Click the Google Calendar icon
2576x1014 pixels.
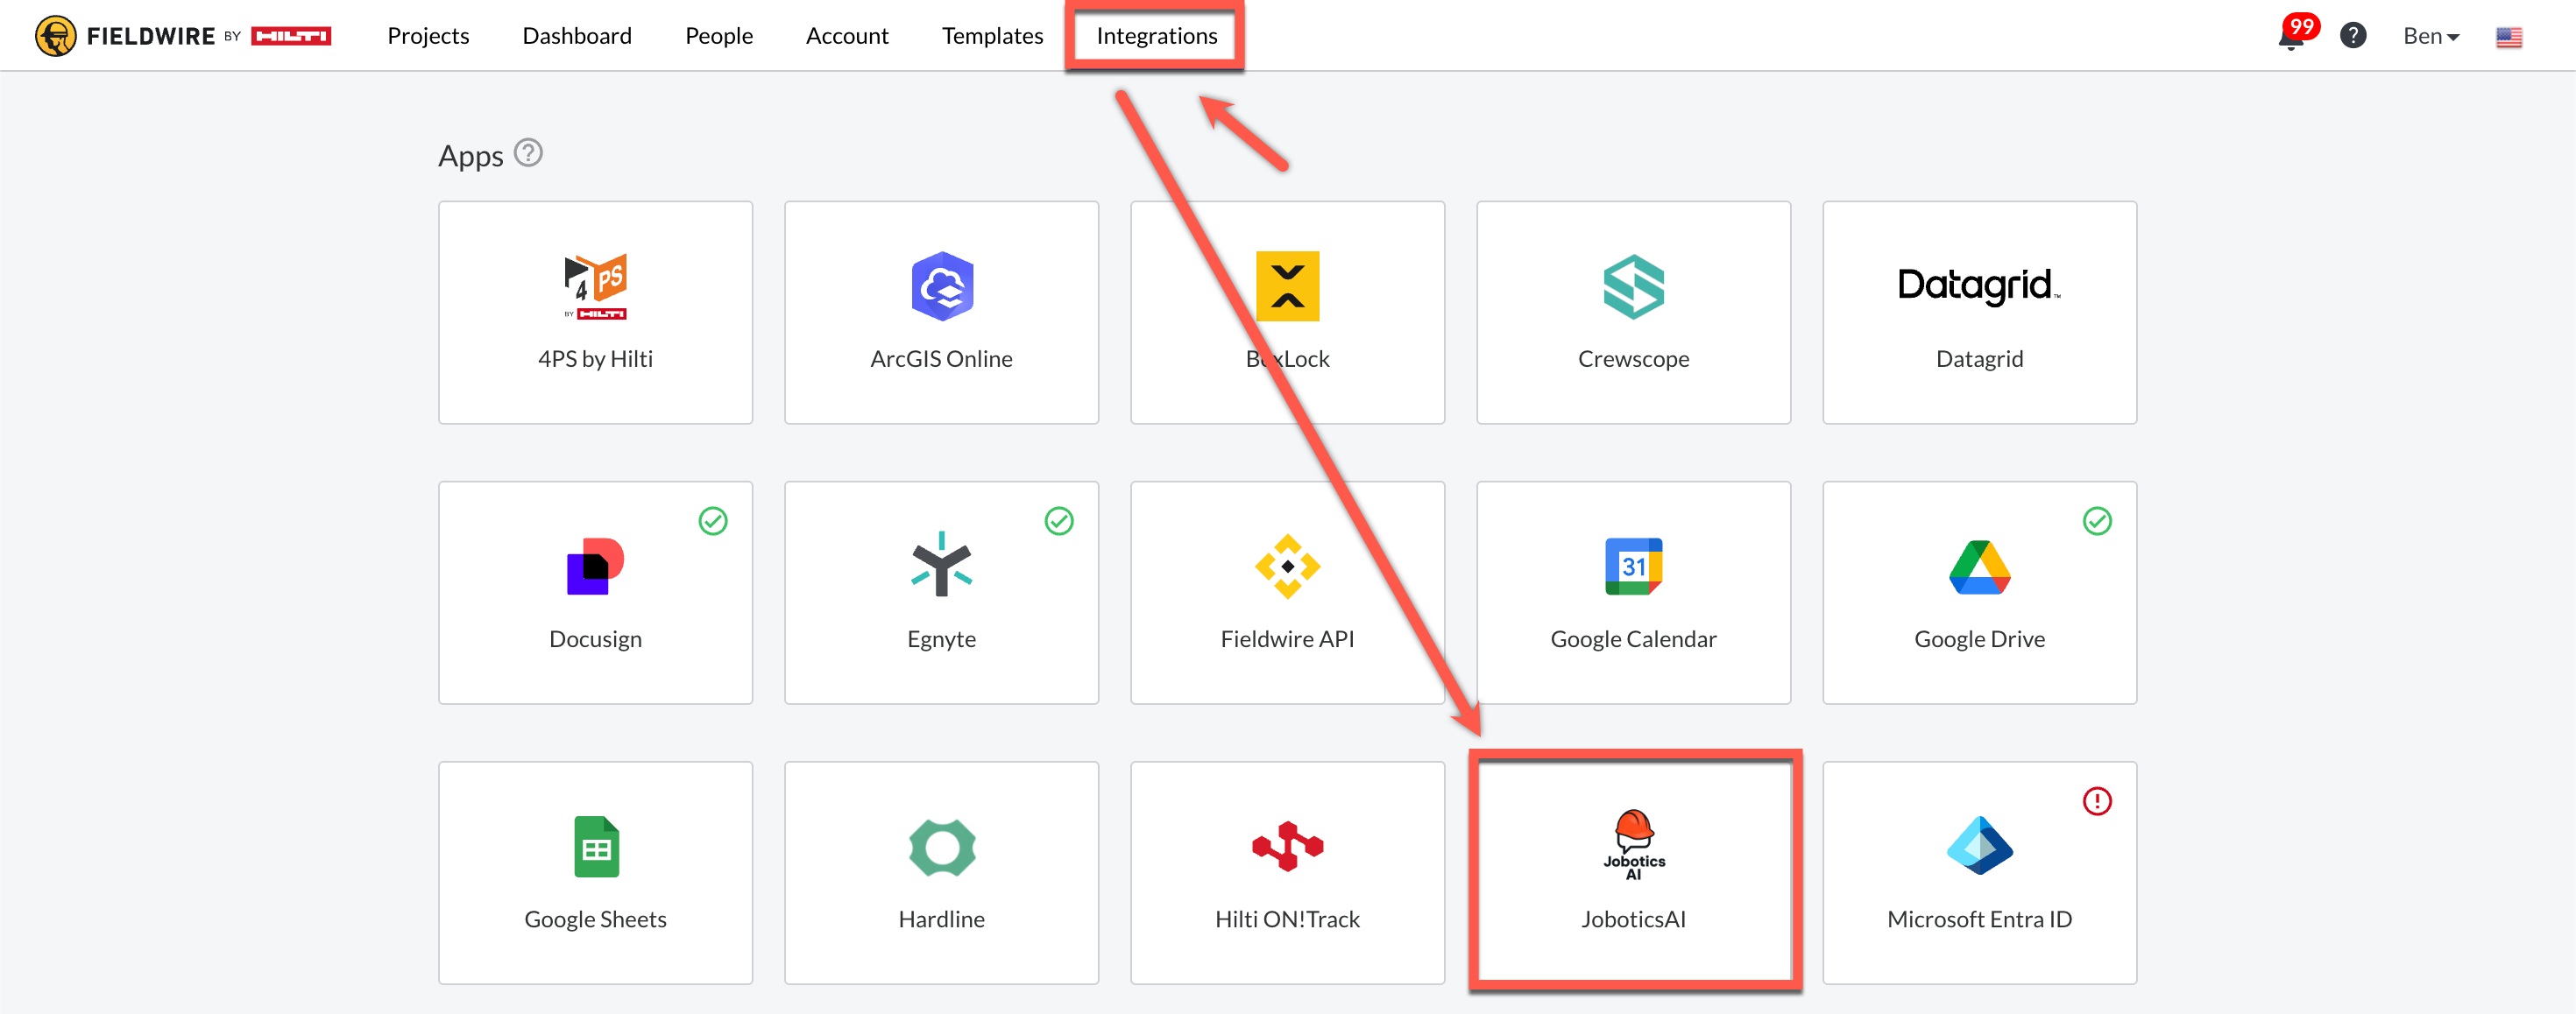point(1633,567)
